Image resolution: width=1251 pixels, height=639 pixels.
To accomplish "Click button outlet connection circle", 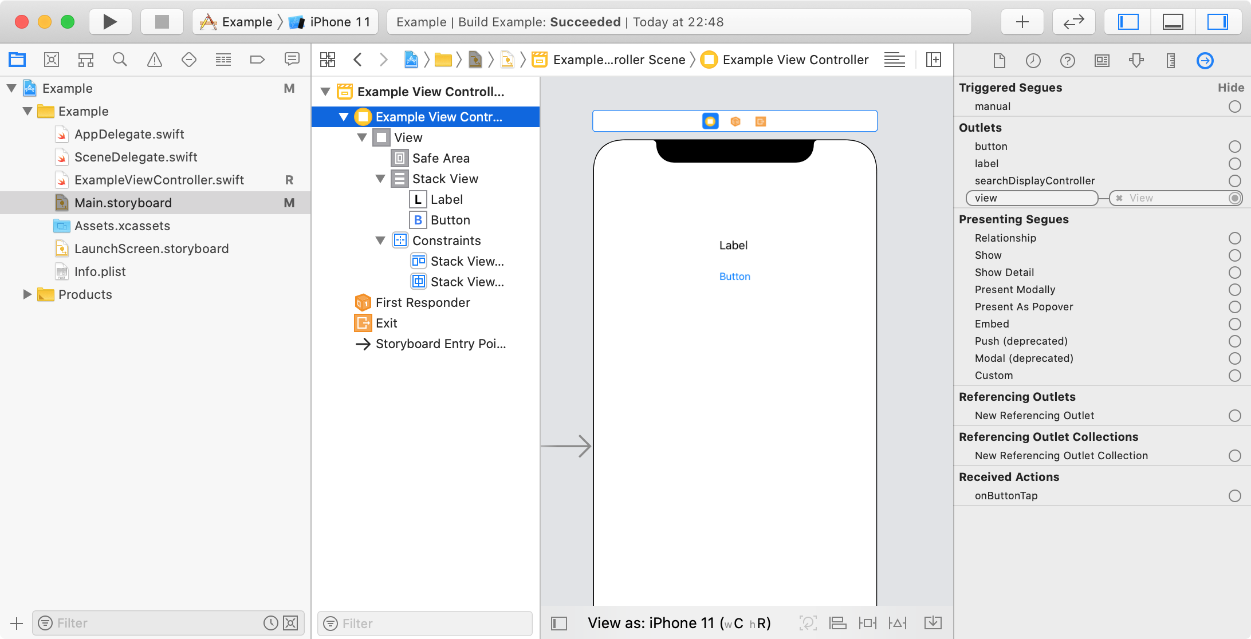I will tap(1235, 147).
